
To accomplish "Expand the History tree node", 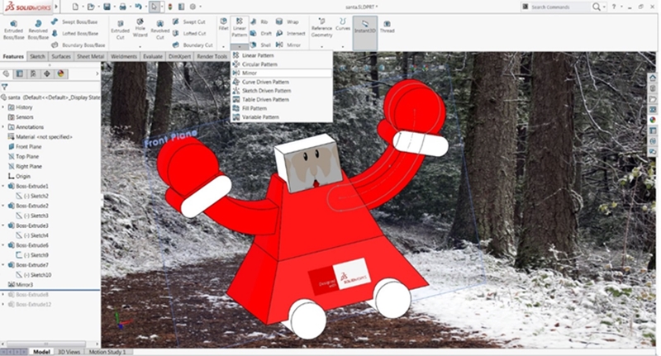I will (x=3, y=107).
